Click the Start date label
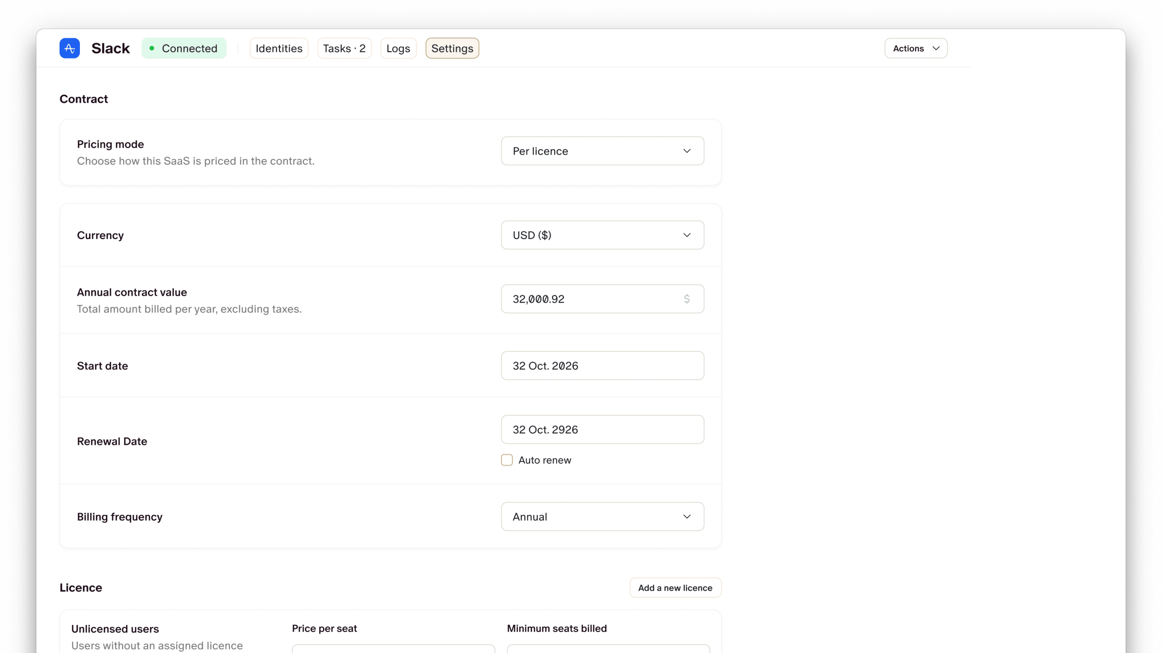 (x=102, y=366)
